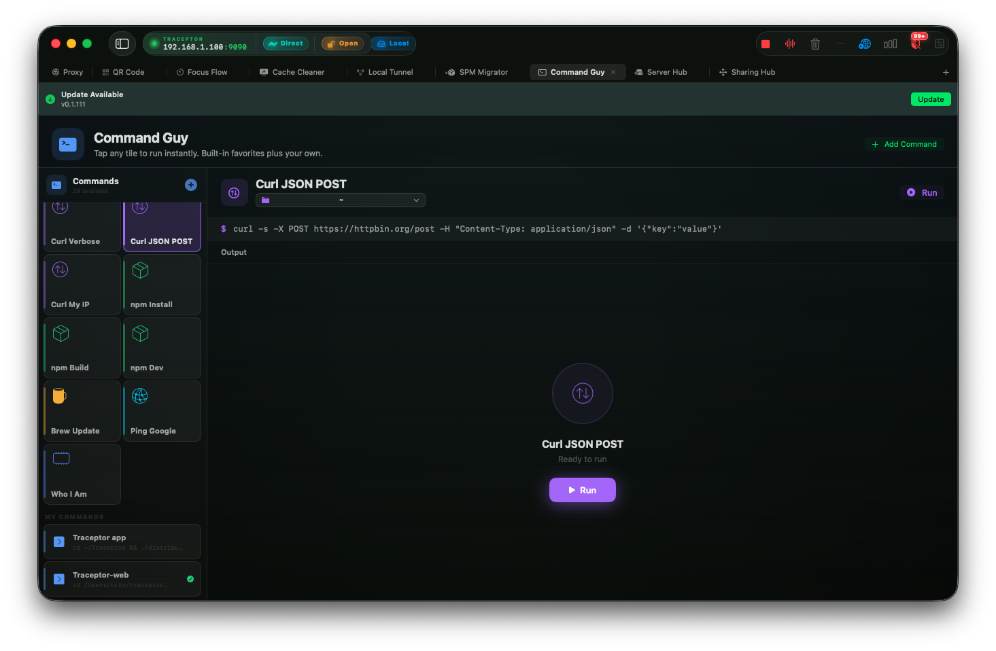
Task: Toggle the Local network pill
Action: click(x=393, y=43)
